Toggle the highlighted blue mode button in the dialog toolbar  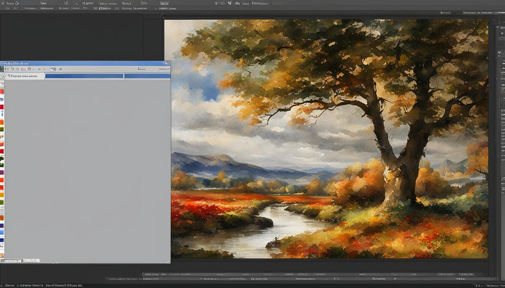tap(53, 69)
